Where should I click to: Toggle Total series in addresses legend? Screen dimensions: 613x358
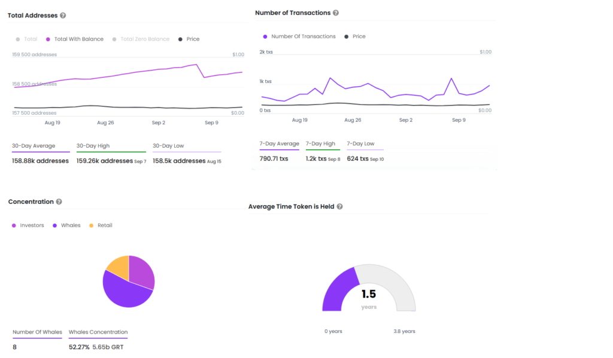click(x=26, y=39)
